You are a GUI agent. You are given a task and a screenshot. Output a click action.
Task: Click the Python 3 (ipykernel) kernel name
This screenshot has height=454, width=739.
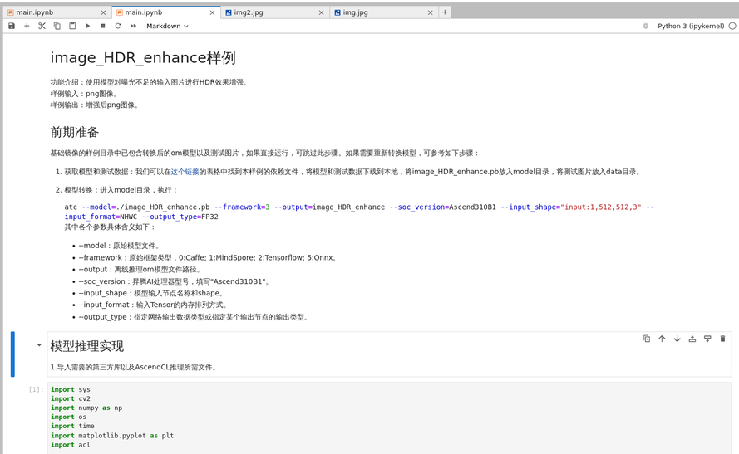(x=690, y=26)
